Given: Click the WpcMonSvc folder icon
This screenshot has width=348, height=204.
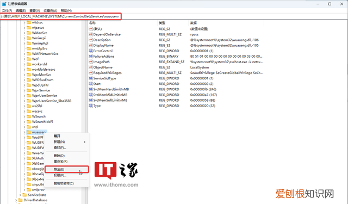Looking at the screenshot, I should tap(29, 75).
